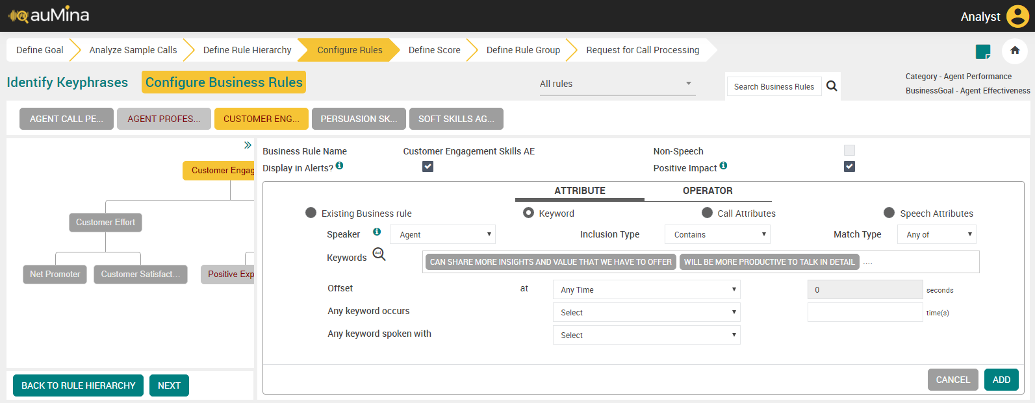Select PERSUASION SK... rule group
Image resolution: width=1035 pixels, height=403 pixels.
359,119
